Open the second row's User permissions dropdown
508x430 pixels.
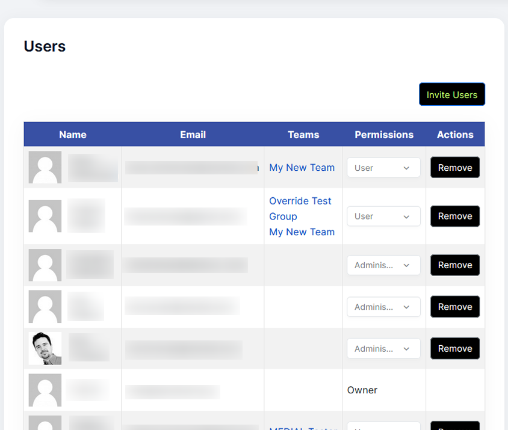coord(383,216)
